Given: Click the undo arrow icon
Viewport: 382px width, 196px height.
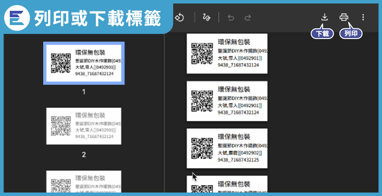Looking at the screenshot, I should click(231, 17).
